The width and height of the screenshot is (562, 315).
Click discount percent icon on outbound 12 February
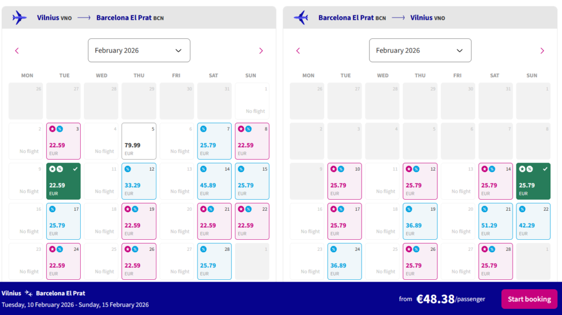128,169
